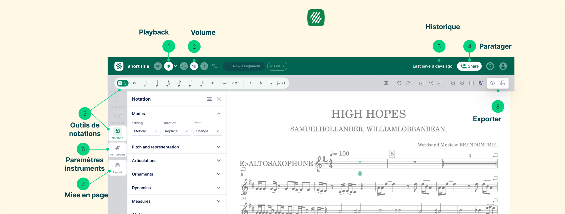
Task: Open the Notation sidebar tab
Action: click(x=118, y=133)
